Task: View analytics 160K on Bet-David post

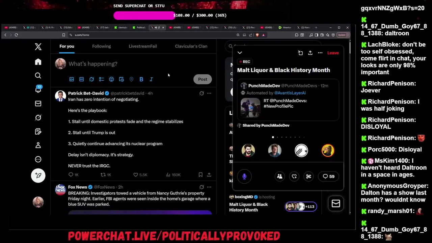Action: coord(173,175)
